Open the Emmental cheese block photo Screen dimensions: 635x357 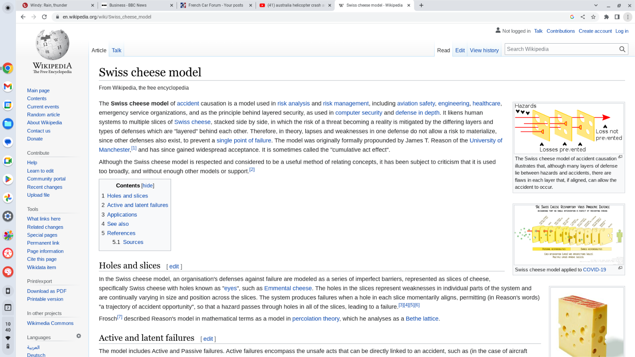coord(587,322)
